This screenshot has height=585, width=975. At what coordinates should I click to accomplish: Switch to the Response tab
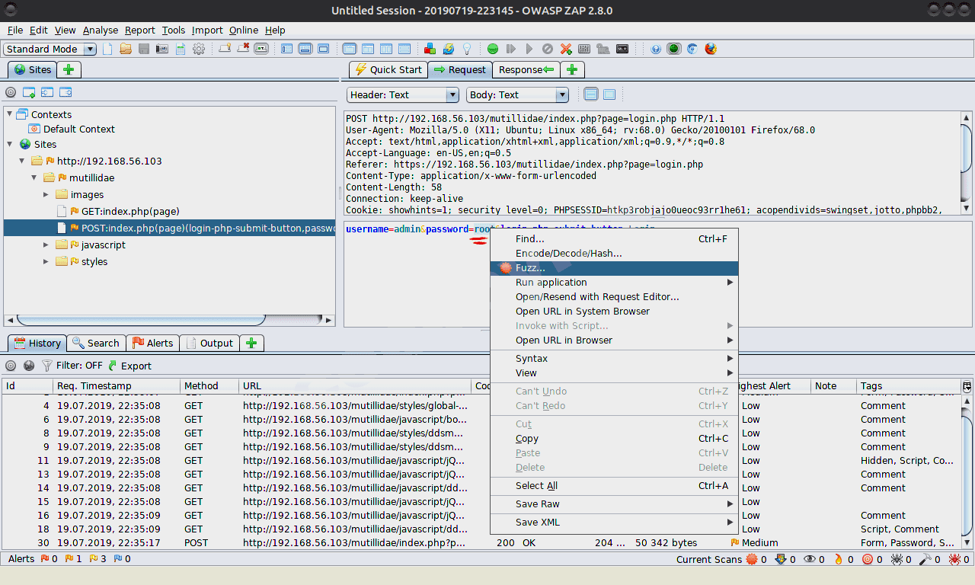pos(526,69)
